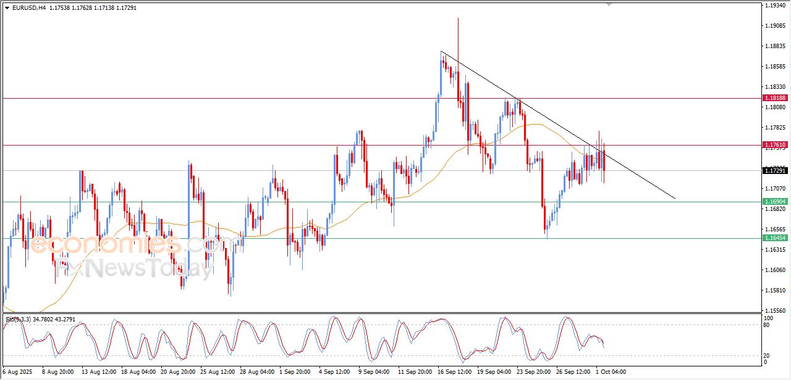Viewport: 791px width, 380px height.
Task: Click the 100 level on stochastic scale
Action: [x=768, y=318]
